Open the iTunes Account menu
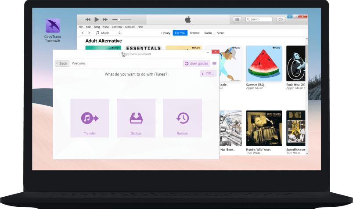353x209 pixels. tap(130, 27)
